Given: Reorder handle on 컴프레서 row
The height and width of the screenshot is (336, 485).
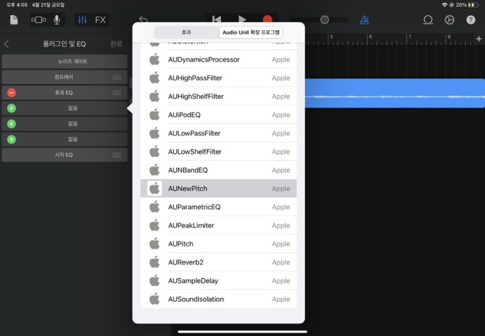Looking at the screenshot, I should tap(117, 77).
